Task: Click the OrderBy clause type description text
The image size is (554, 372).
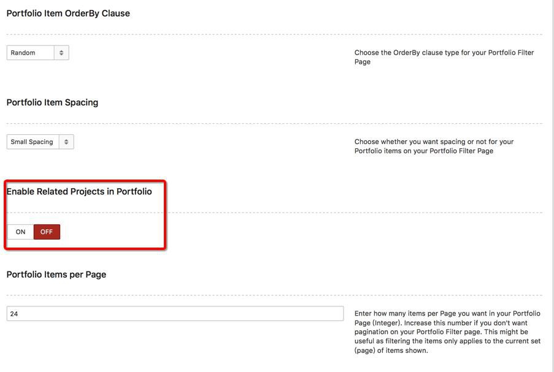Action: 444,57
